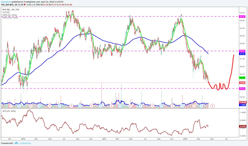Viewport: 248px width, 146px height.
Task: Select the EMA (10, close) indicator legend
Action: [x=10, y=15]
